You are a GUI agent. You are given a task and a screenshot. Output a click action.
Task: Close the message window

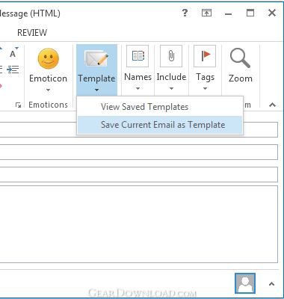[272, 13]
